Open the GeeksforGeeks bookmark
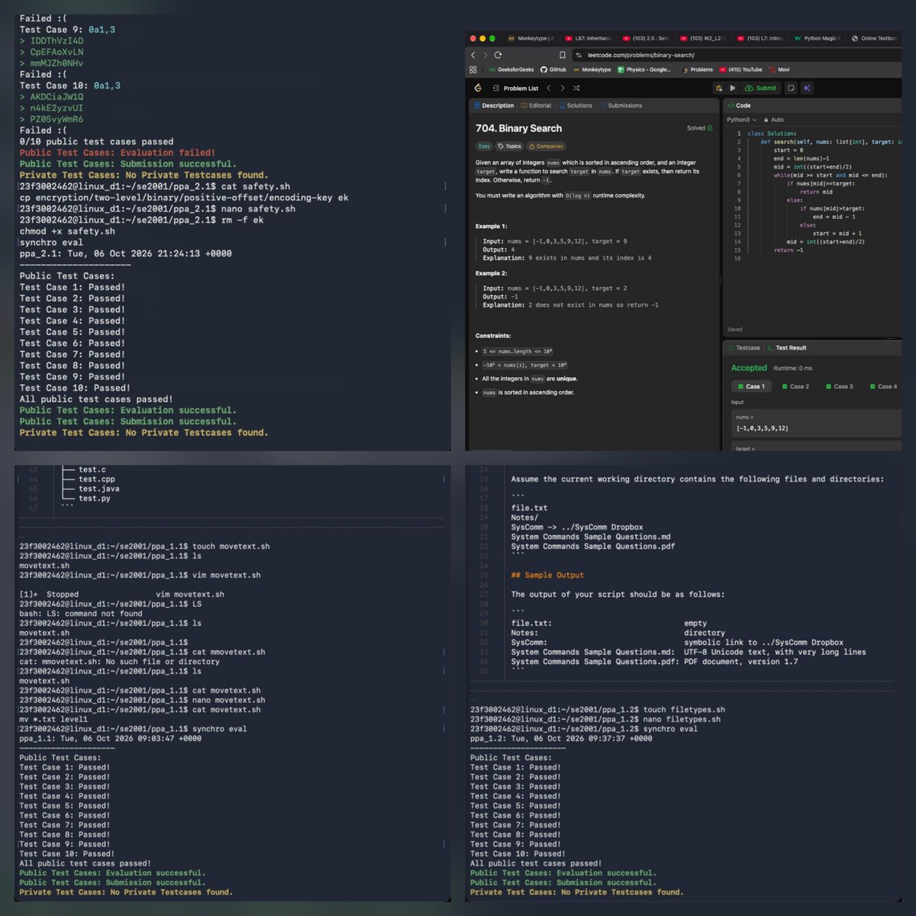916x916 pixels. pos(511,69)
